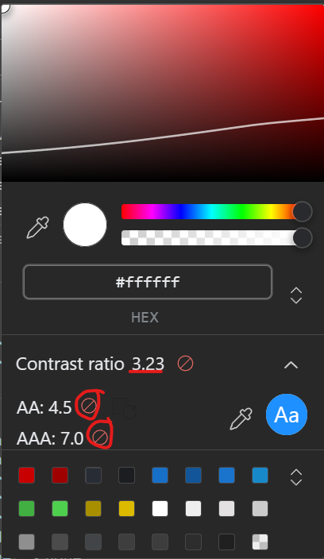The image size is (324, 559).
Task: Switch swatch palette using palette arrows
Action: coord(296,477)
